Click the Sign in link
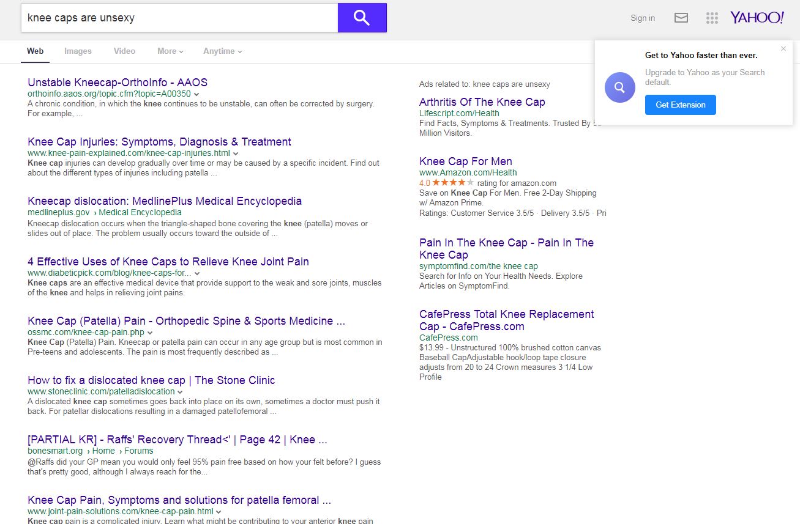Viewport: 800px width, 524px height. point(643,18)
